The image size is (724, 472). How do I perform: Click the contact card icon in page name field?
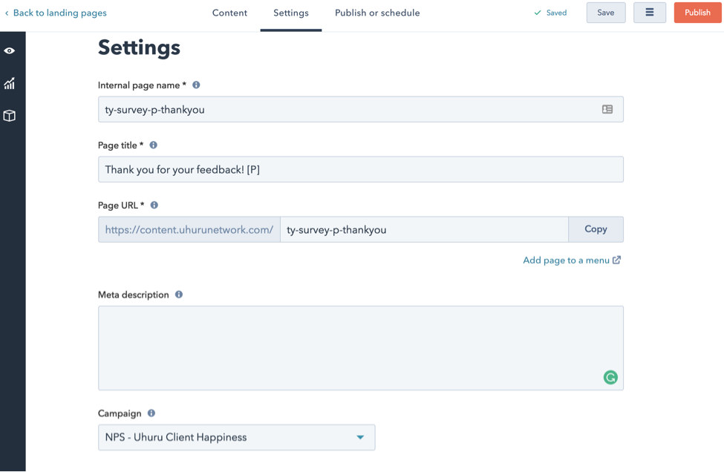pos(607,109)
